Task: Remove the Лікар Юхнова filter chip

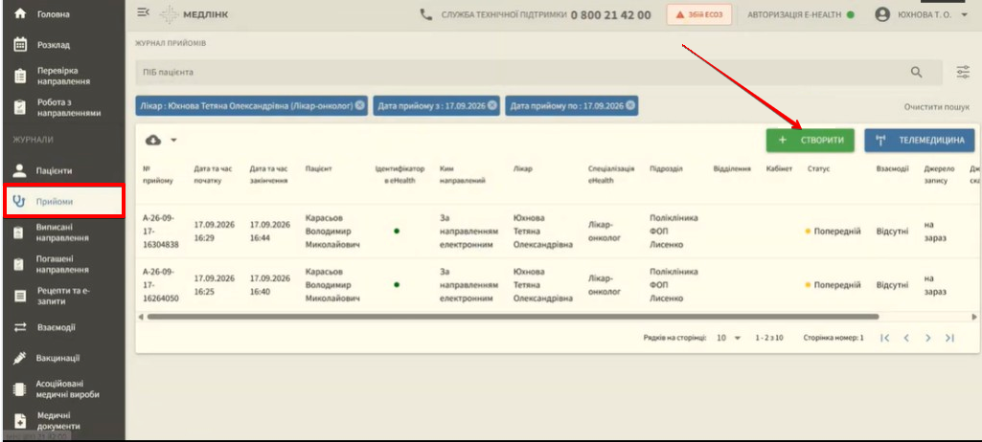Action: click(x=359, y=105)
